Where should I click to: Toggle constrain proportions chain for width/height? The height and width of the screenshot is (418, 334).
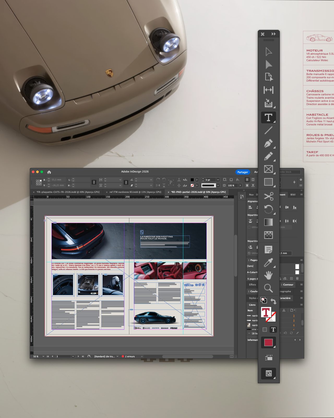(x=94, y=182)
